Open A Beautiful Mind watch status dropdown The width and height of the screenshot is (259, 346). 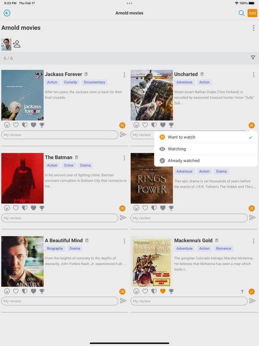click(x=122, y=291)
